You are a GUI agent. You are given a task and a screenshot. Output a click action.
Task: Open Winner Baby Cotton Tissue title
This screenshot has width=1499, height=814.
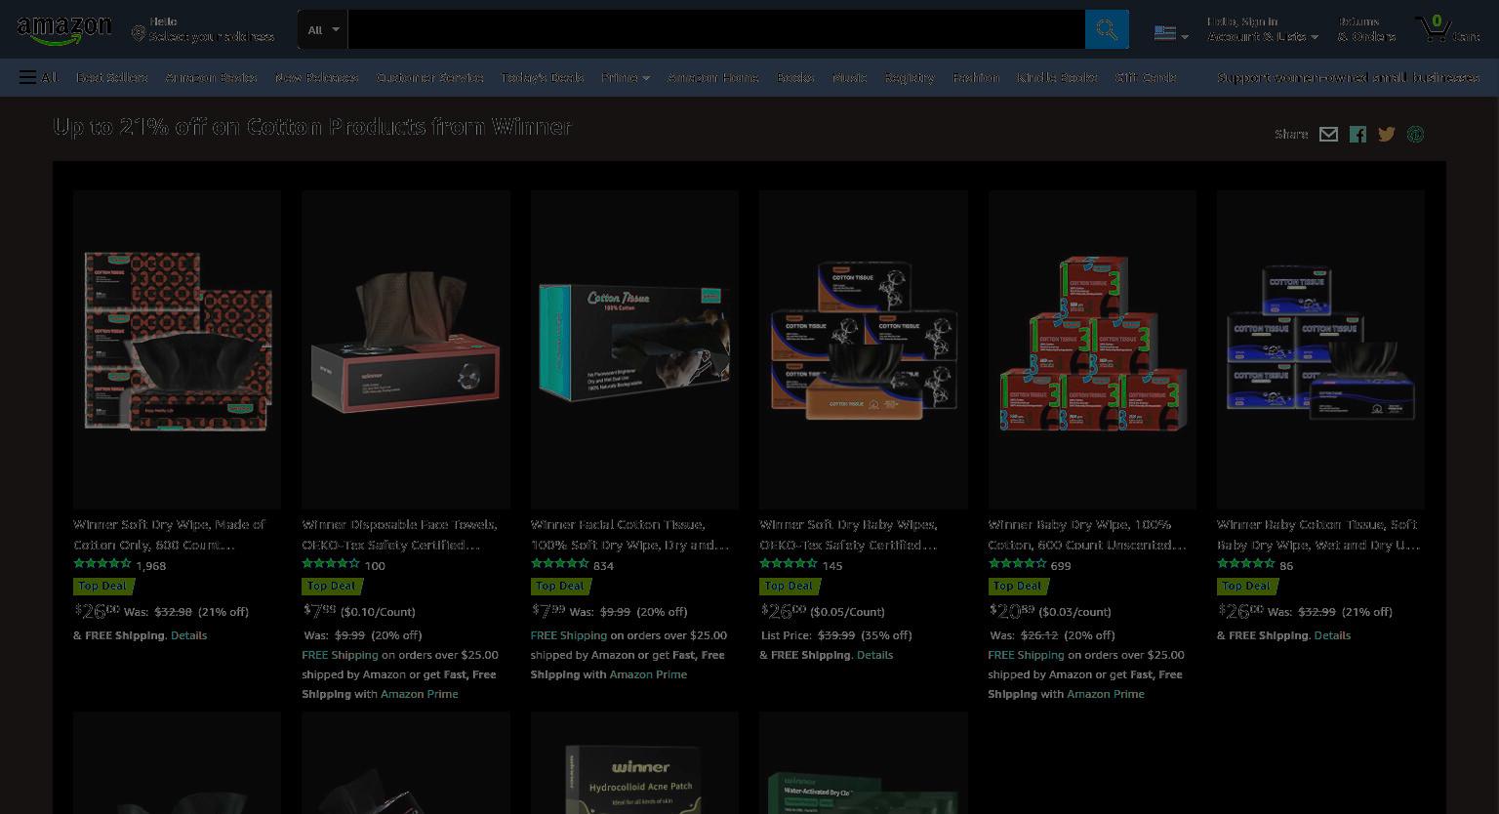tap(1317, 535)
